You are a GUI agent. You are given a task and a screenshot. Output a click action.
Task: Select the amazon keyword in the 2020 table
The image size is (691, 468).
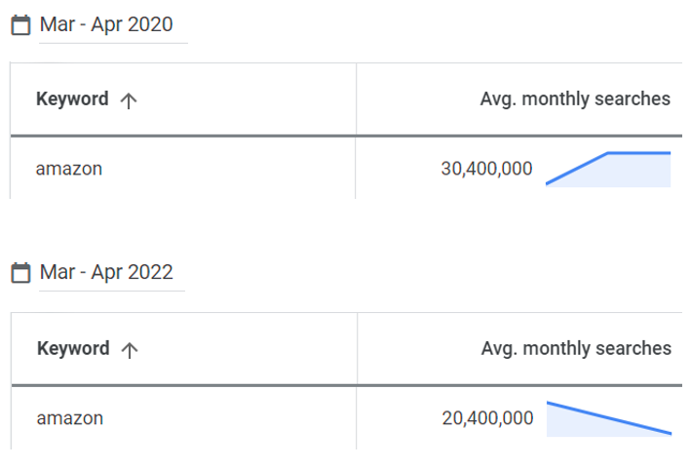pyautogui.click(x=69, y=169)
